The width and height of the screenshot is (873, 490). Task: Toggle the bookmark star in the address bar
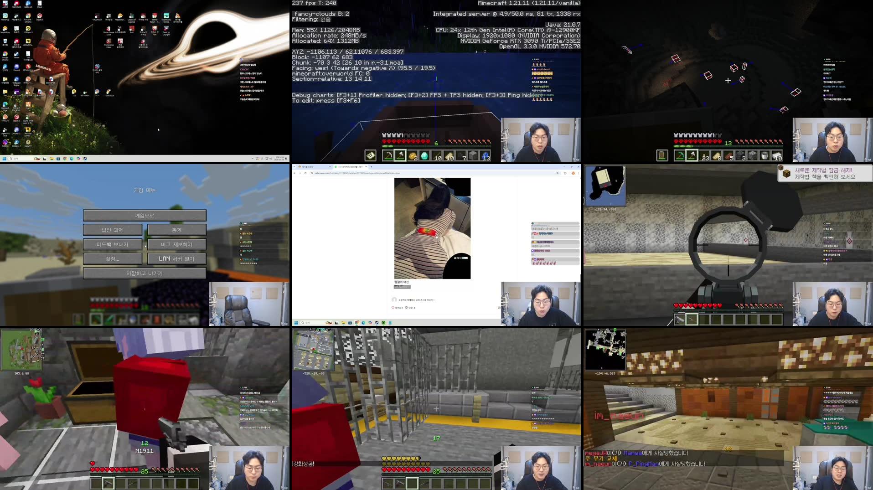(x=558, y=173)
